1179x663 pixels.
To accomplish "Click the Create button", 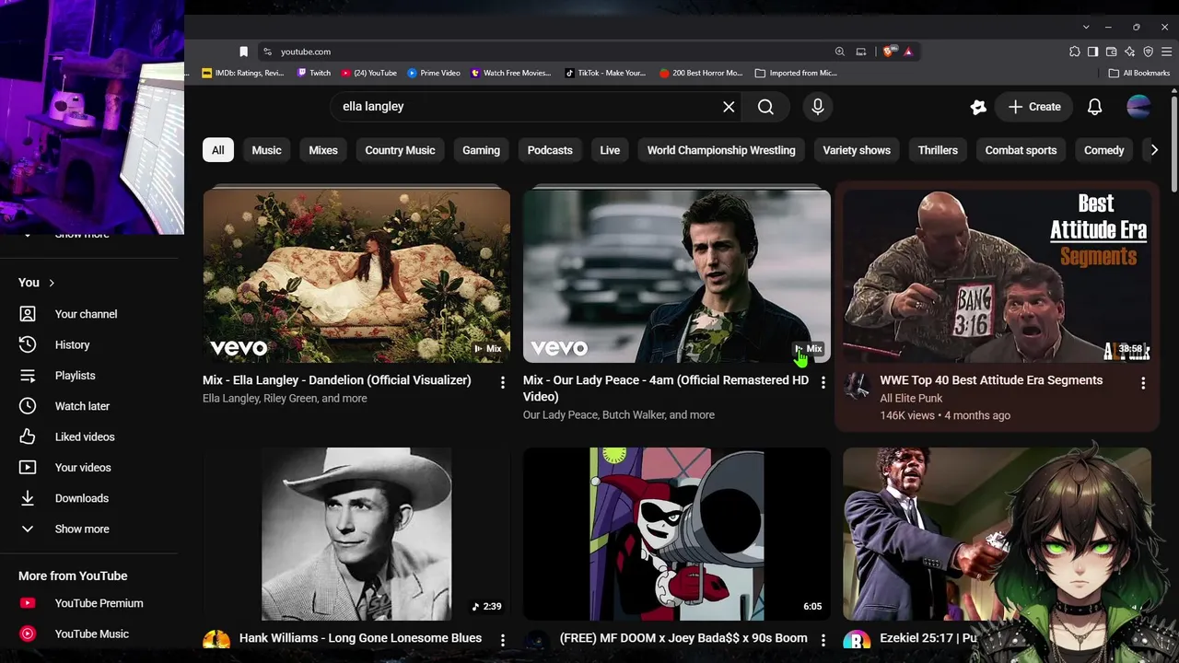I will (x=1034, y=107).
